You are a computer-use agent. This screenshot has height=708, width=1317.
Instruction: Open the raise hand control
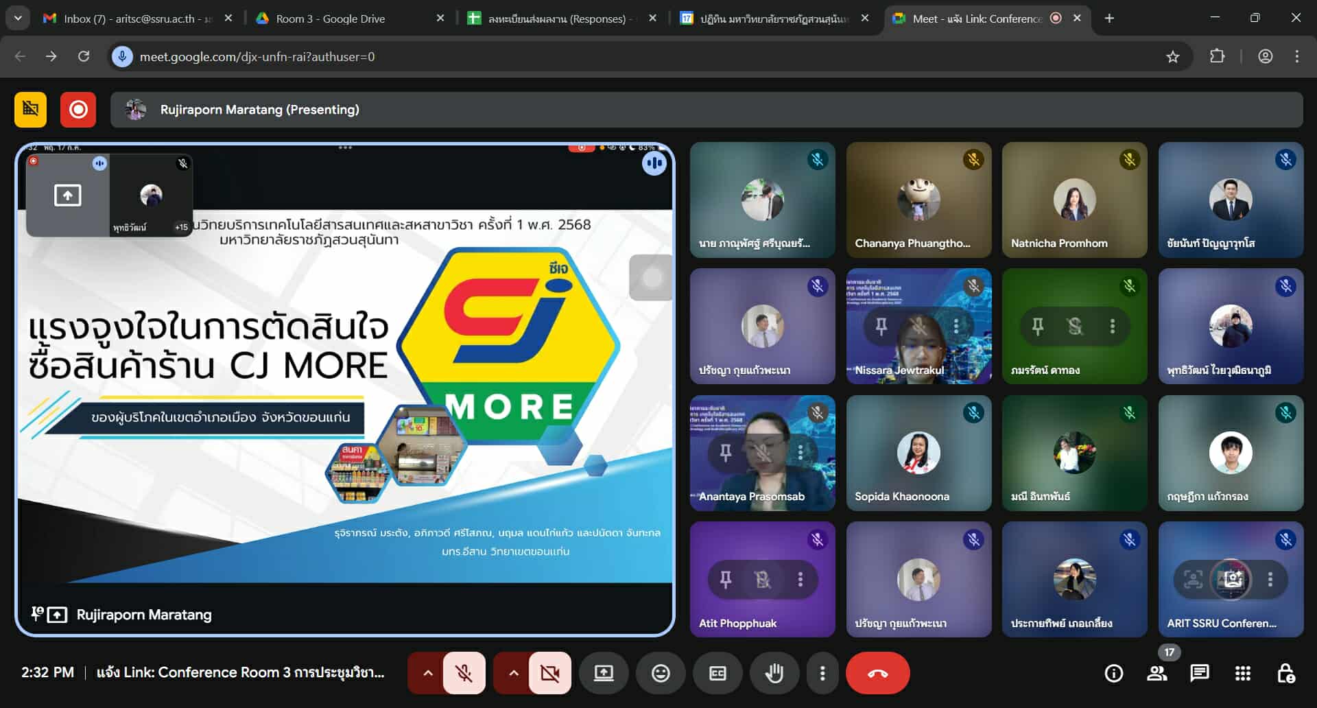pyautogui.click(x=774, y=673)
